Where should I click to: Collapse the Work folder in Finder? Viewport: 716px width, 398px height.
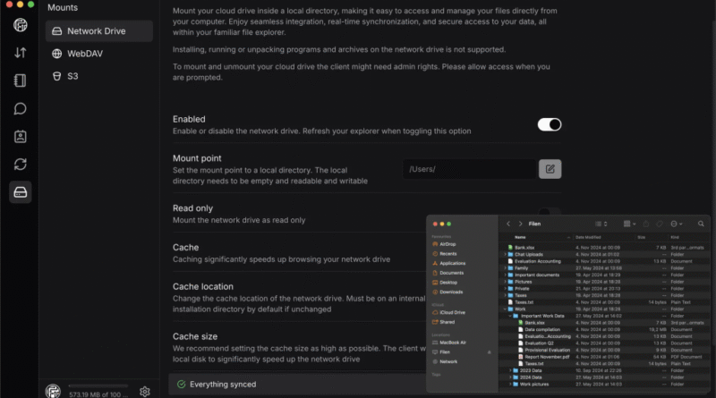[x=505, y=309]
